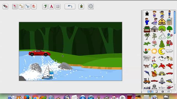The image size is (177, 99).
Task: Select the pink hand tool
Action: [34, 6]
